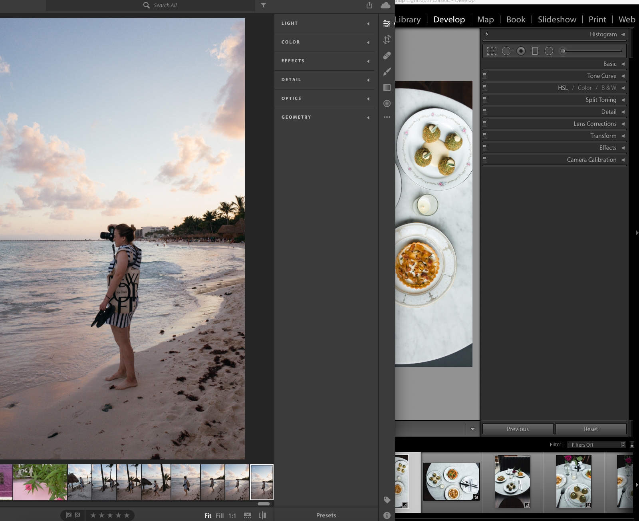Viewport: 639px width, 521px height.
Task: Open the Presets button
Action: 326,515
